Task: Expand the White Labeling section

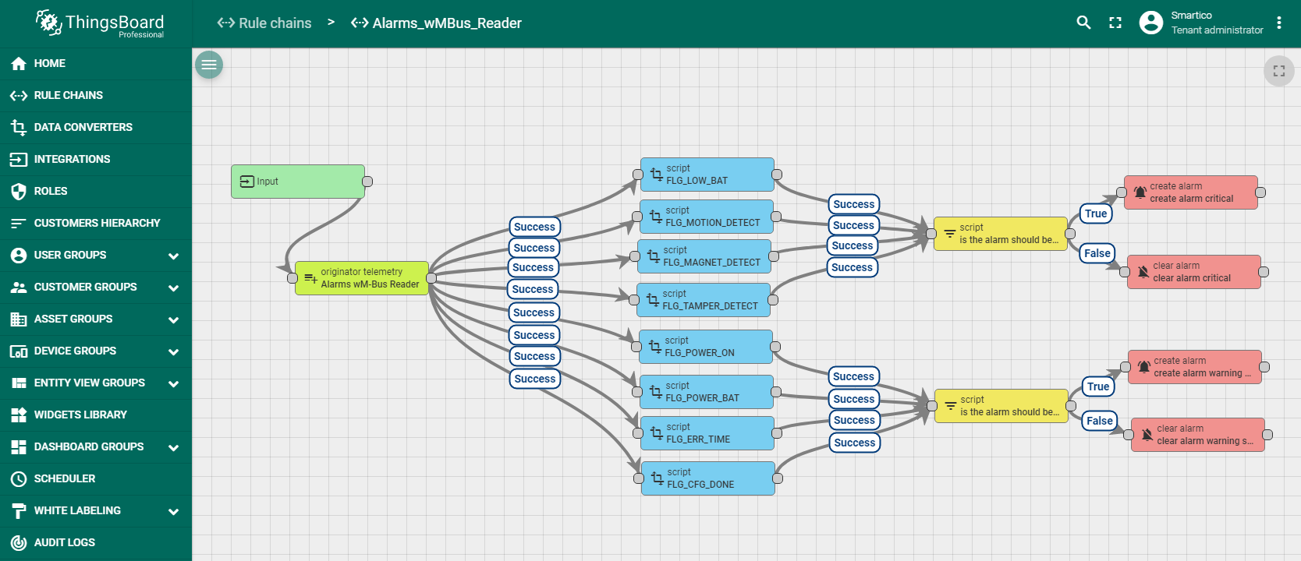Action: 173,511
